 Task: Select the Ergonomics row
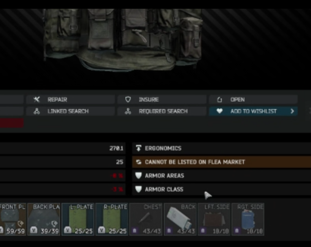[x=222, y=148]
